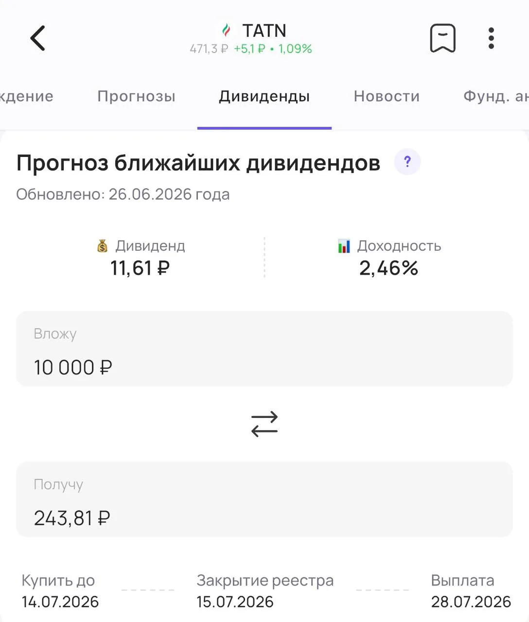Tap the 471,3 ₽ price change line

[251, 49]
